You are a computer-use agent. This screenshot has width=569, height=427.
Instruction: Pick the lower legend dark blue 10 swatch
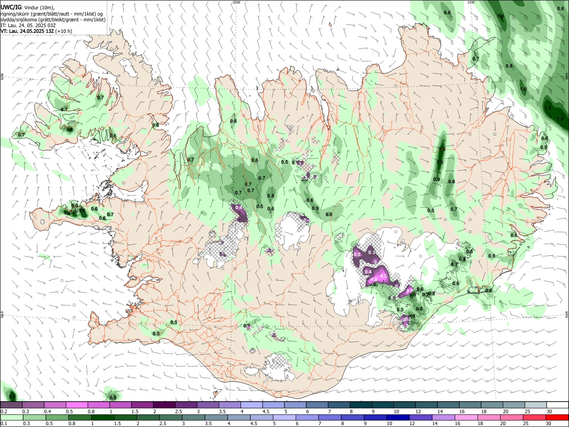point(398,417)
